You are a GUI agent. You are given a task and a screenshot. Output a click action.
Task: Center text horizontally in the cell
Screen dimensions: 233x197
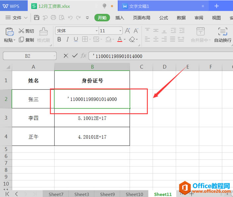pyautogui.click(x=156, y=39)
